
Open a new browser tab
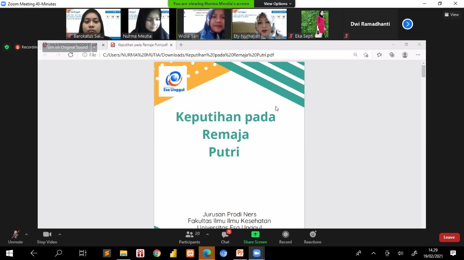[181, 45]
